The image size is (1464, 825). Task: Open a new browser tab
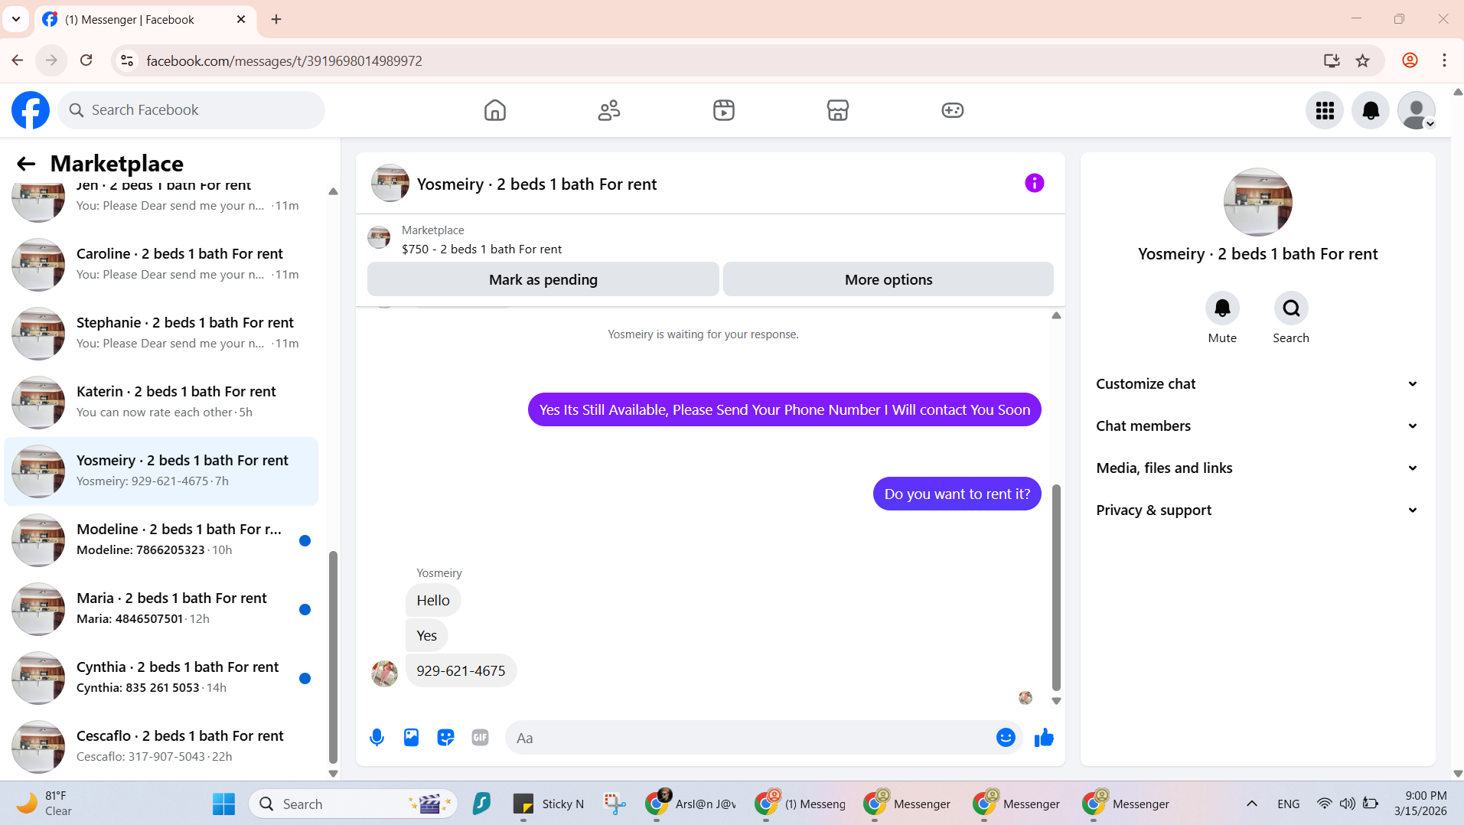click(276, 19)
